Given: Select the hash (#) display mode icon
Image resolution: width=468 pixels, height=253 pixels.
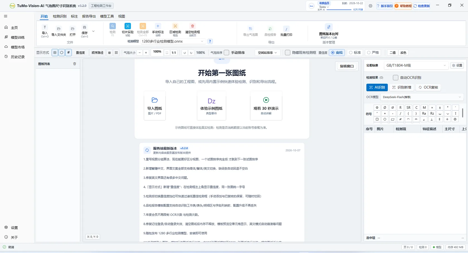Looking at the screenshot, I should (69, 53).
